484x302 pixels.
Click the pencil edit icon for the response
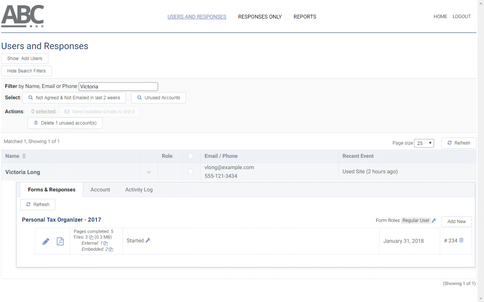pyautogui.click(x=46, y=241)
